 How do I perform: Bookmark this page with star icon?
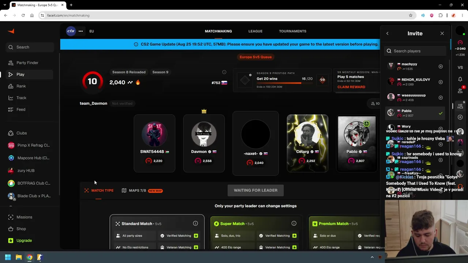(x=411, y=15)
